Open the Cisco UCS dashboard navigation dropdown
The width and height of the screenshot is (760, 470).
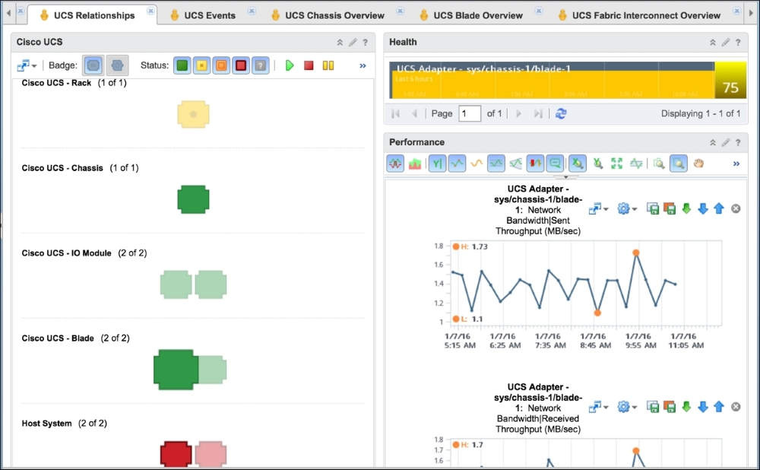click(x=27, y=65)
